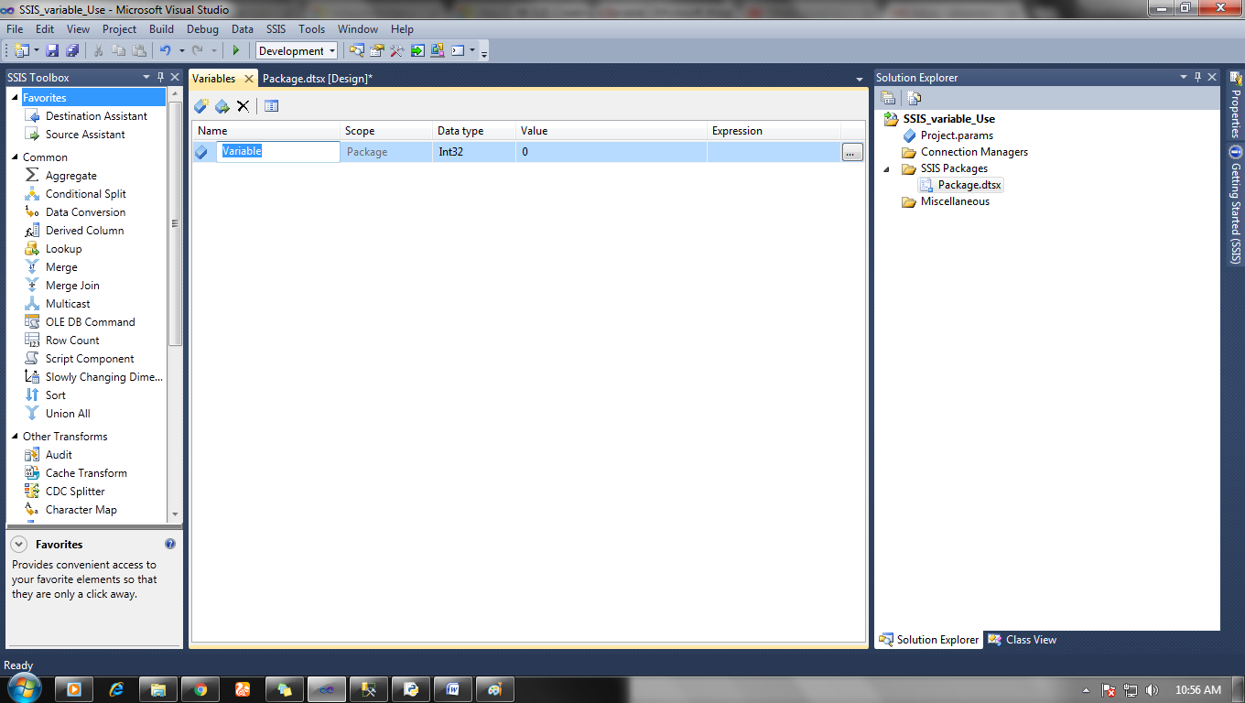Switch to the Class View tab
This screenshot has height=703, width=1245.
(1022, 640)
